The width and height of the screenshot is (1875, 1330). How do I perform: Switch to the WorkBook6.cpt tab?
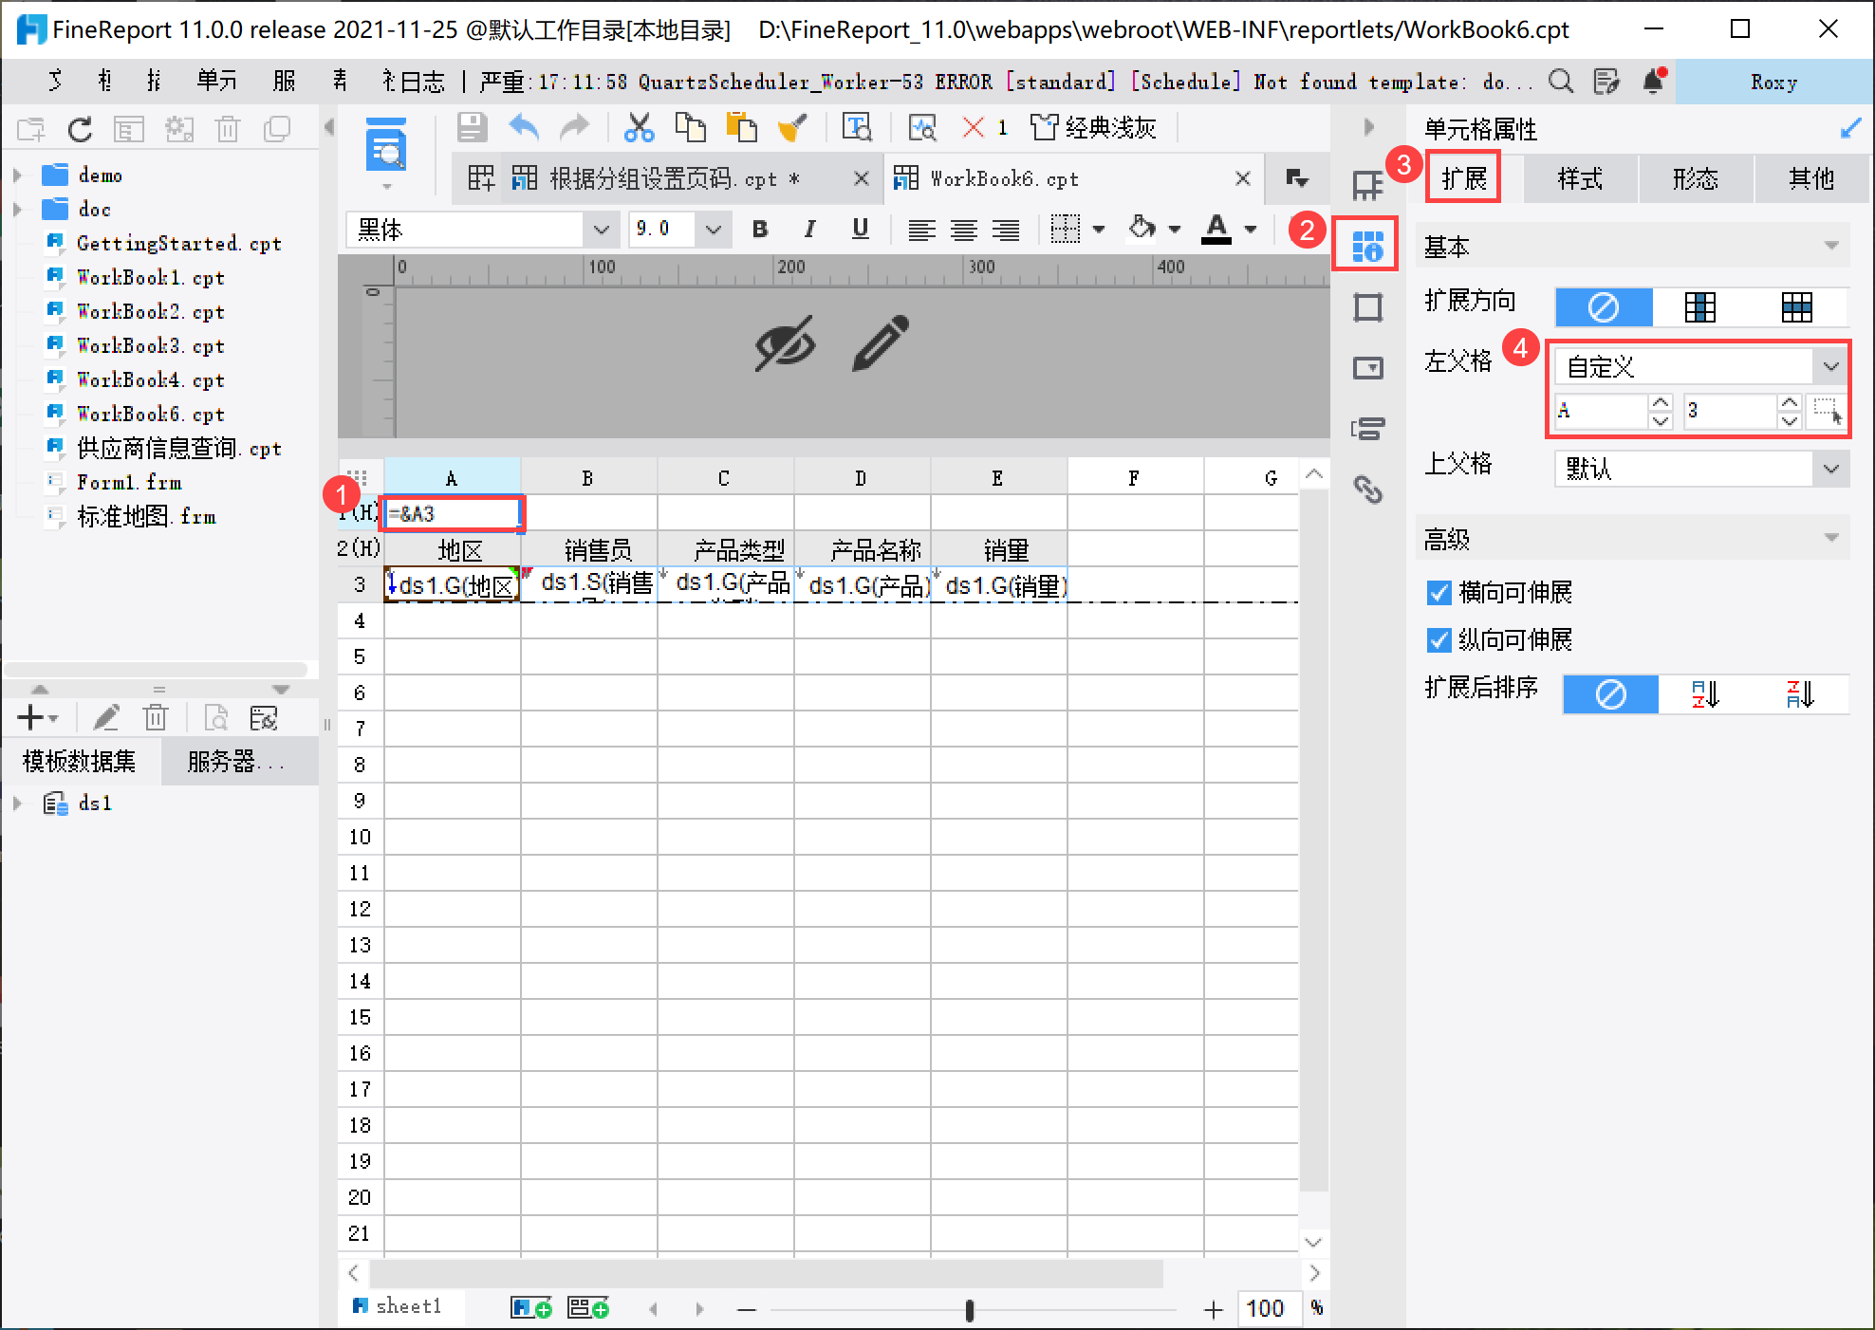click(x=1003, y=178)
